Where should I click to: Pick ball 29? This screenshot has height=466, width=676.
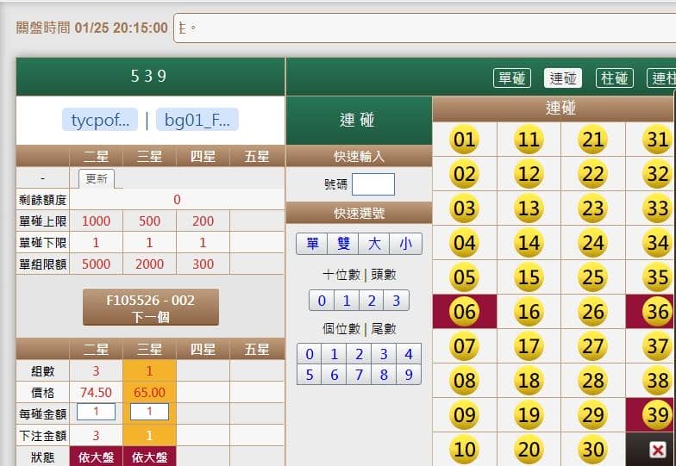(593, 415)
